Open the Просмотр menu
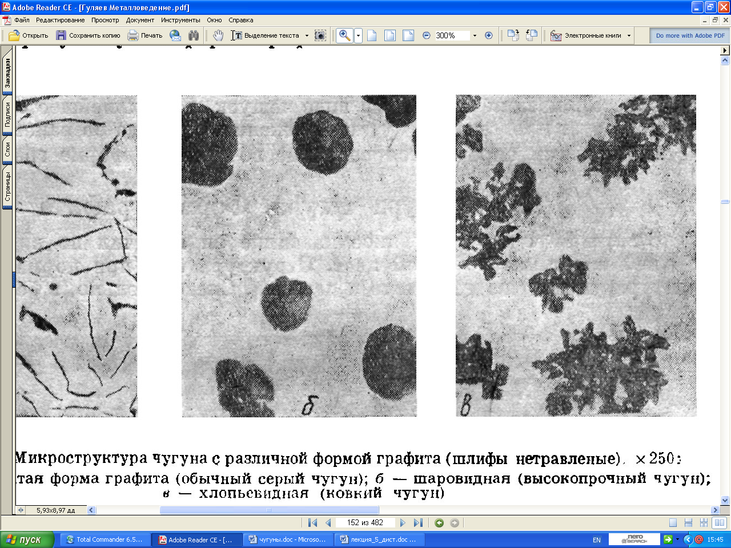Screen dimensions: 731x548 point(105,20)
